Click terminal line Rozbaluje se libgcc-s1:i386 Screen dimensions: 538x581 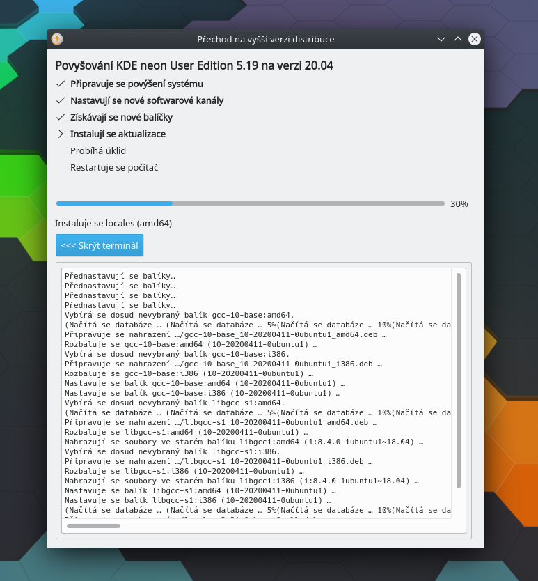tap(184, 471)
